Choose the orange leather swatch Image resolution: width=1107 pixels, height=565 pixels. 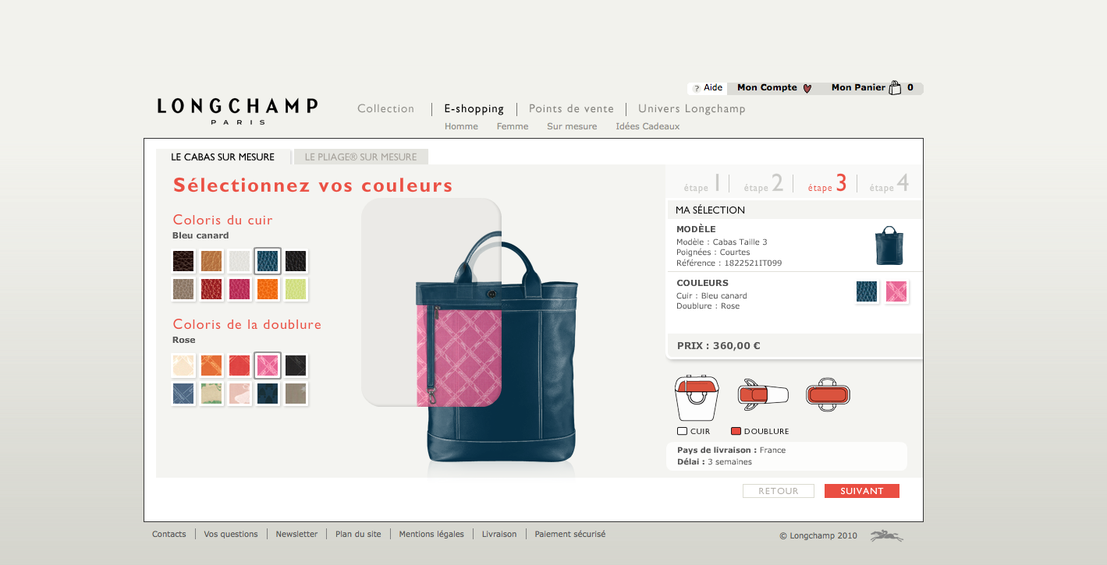[x=268, y=289]
